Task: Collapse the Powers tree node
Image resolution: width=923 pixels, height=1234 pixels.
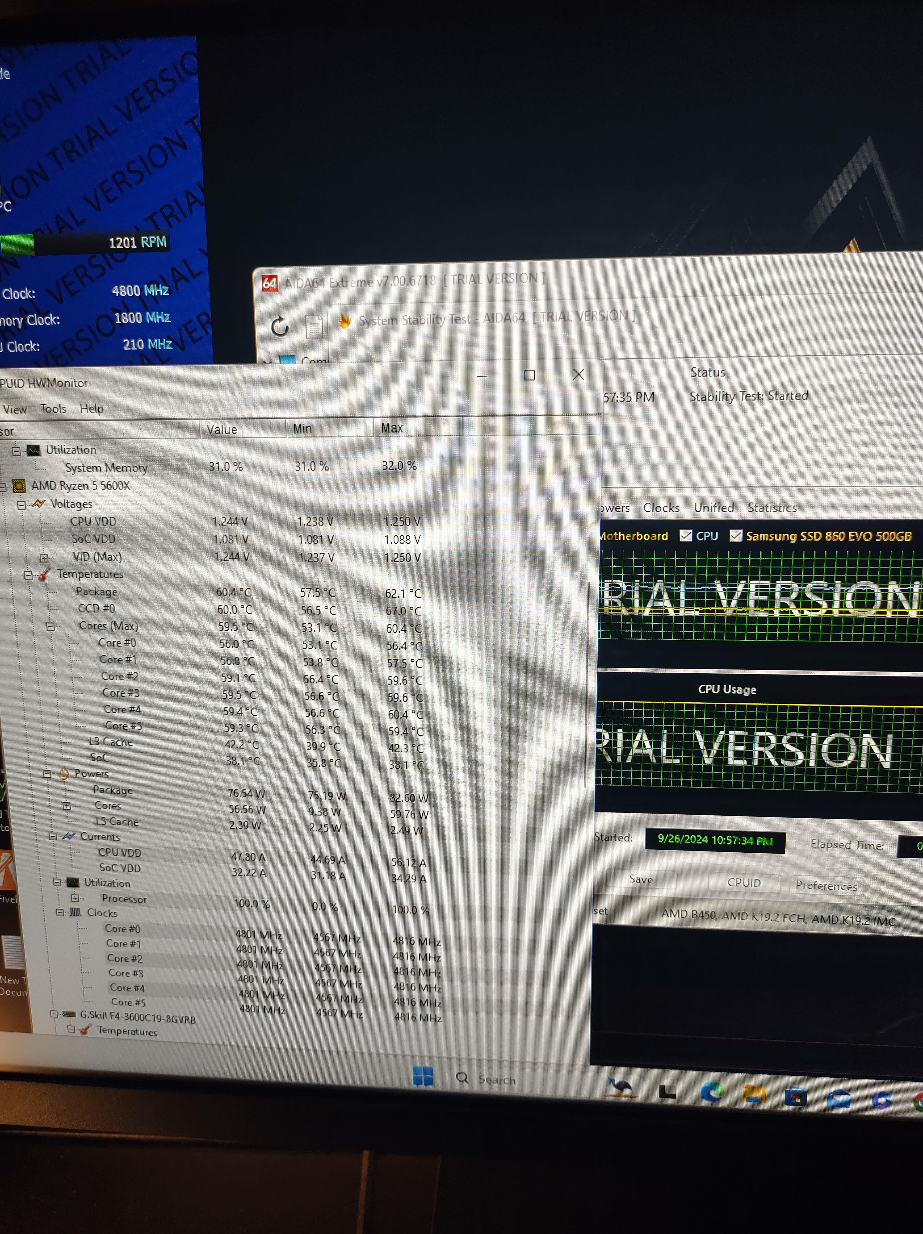Action: pyautogui.click(x=47, y=774)
